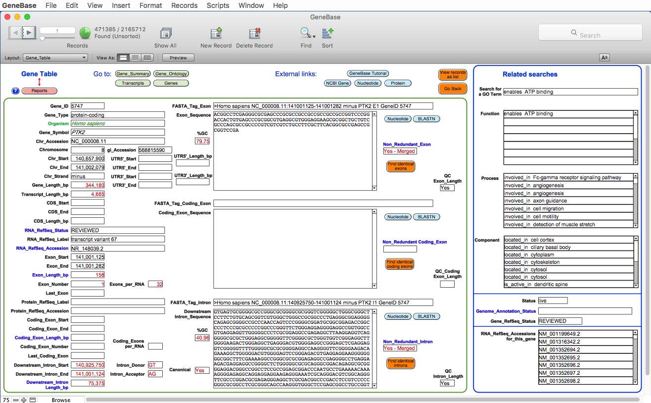
Task: Click the Process list vertical scrollbar
Action: pyautogui.click(x=636, y=201)
